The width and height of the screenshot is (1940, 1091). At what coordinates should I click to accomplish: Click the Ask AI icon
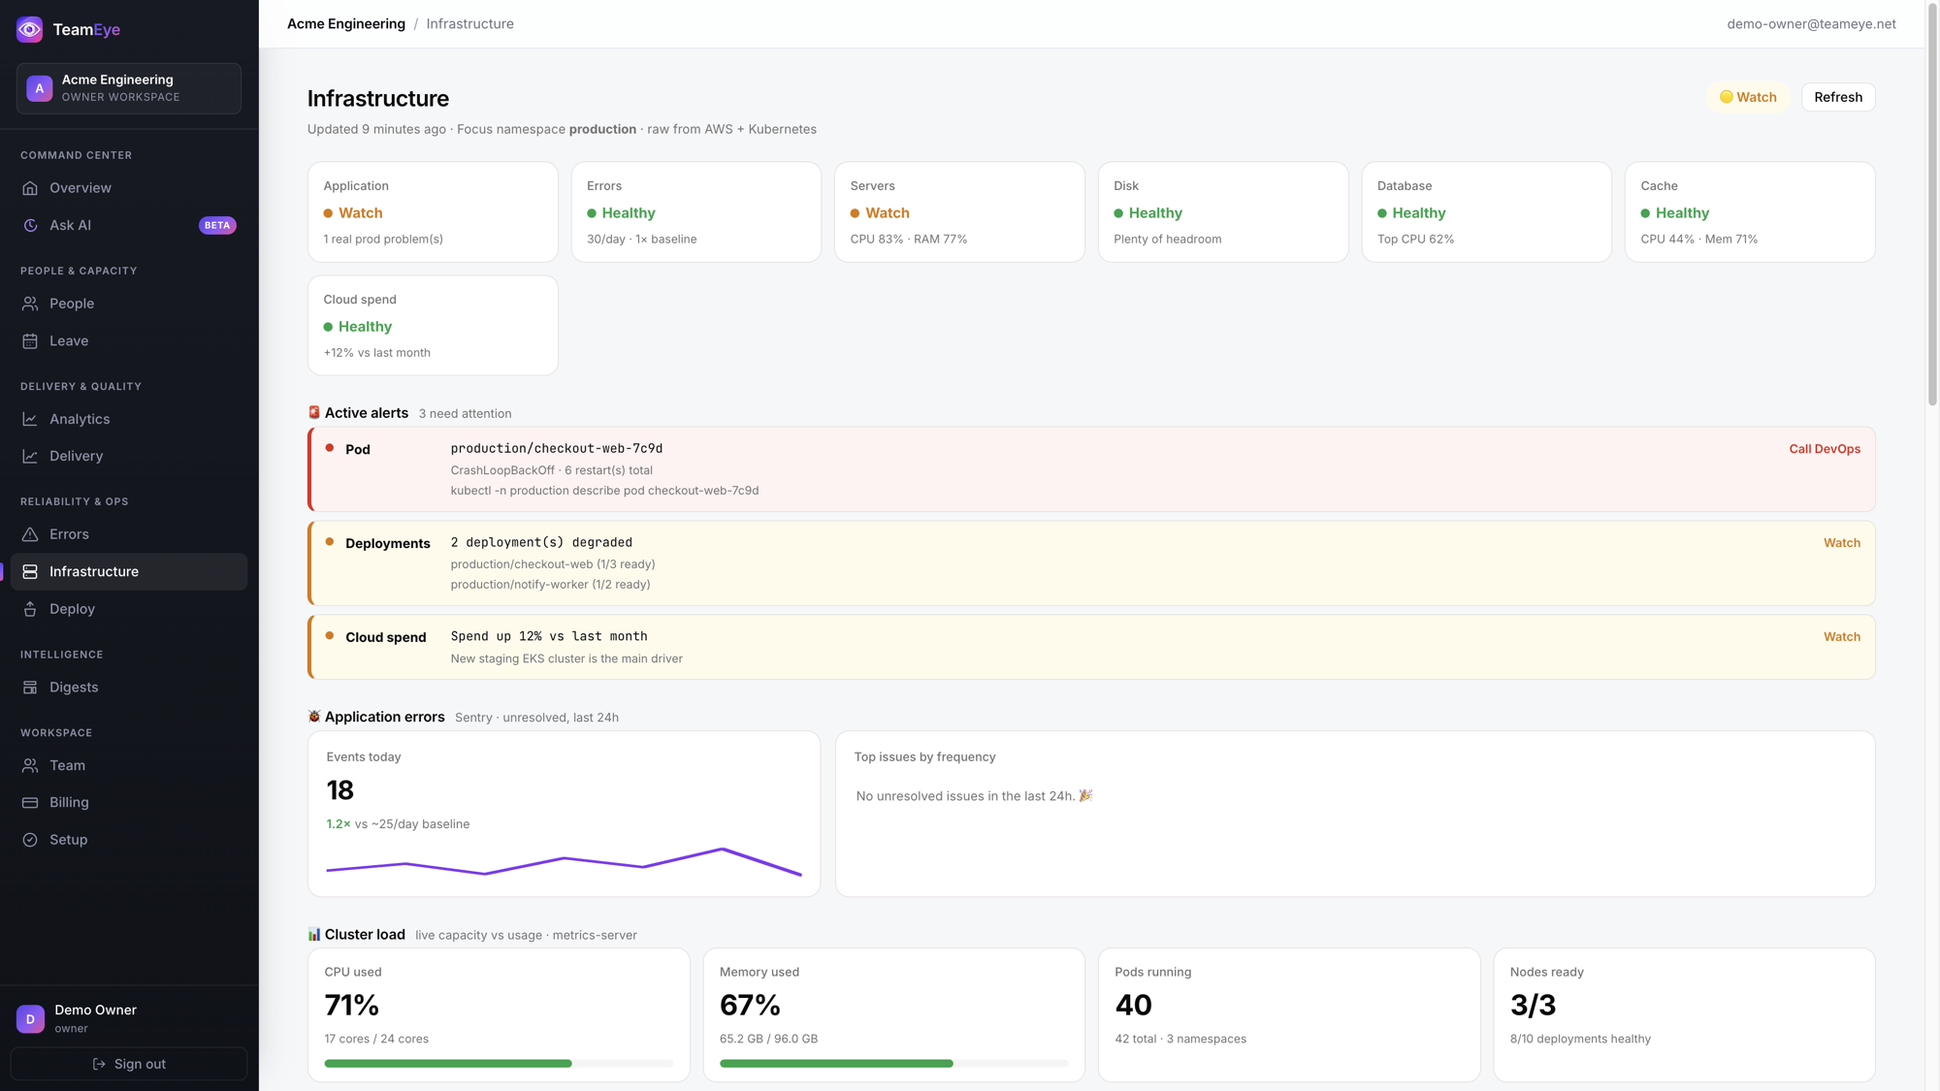coord(30,225)
